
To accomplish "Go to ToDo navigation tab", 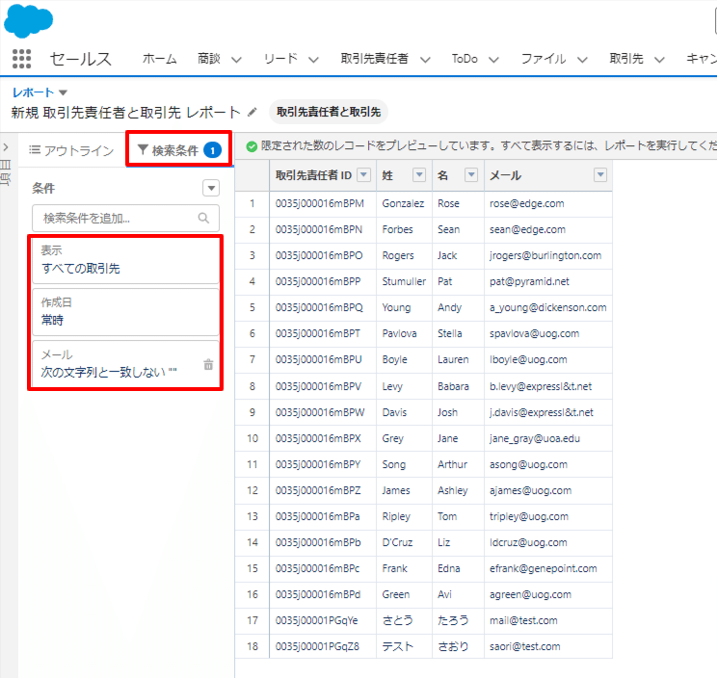I will coord(465,59).
